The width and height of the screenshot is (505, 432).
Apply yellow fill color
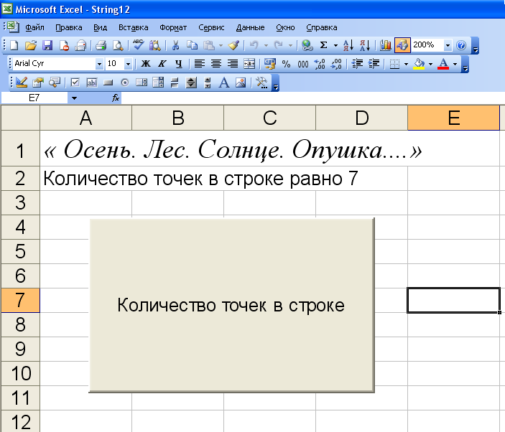point(419,64)
